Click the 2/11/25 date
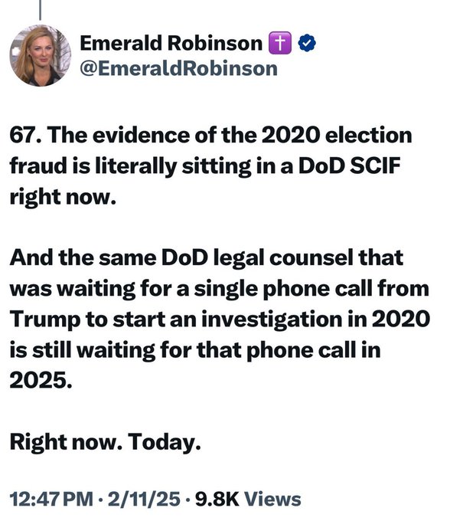Viewport: 450px width, 521px height. 144,499
